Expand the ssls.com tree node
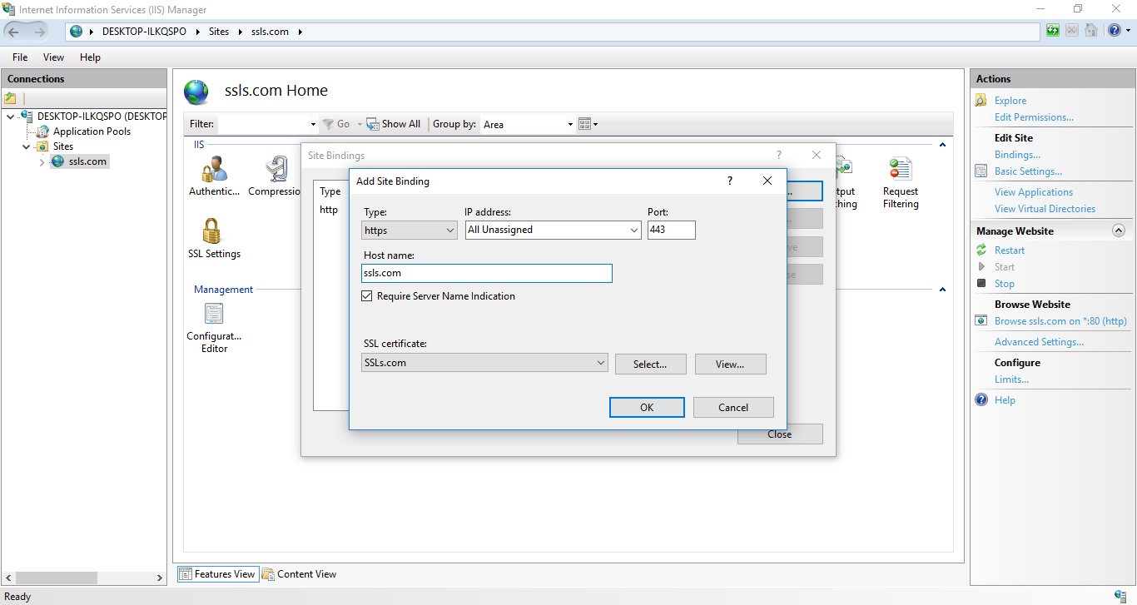This screenshot has width=1137, height=605. 42,161
